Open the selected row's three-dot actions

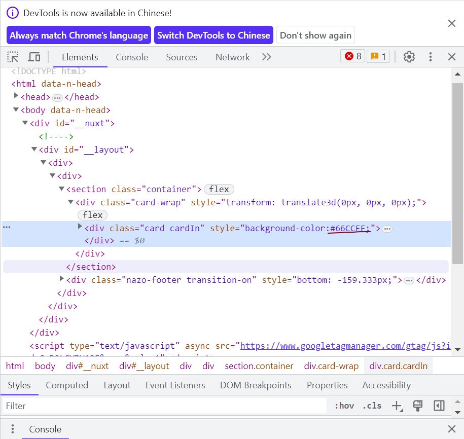[x=7, y=227]
